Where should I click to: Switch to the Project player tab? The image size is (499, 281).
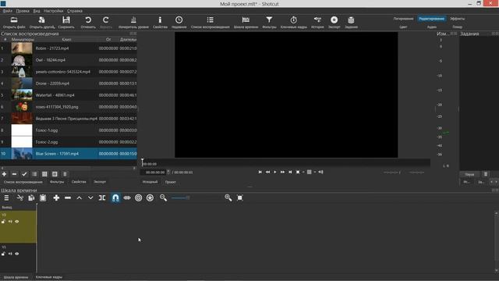click(170, 182)
